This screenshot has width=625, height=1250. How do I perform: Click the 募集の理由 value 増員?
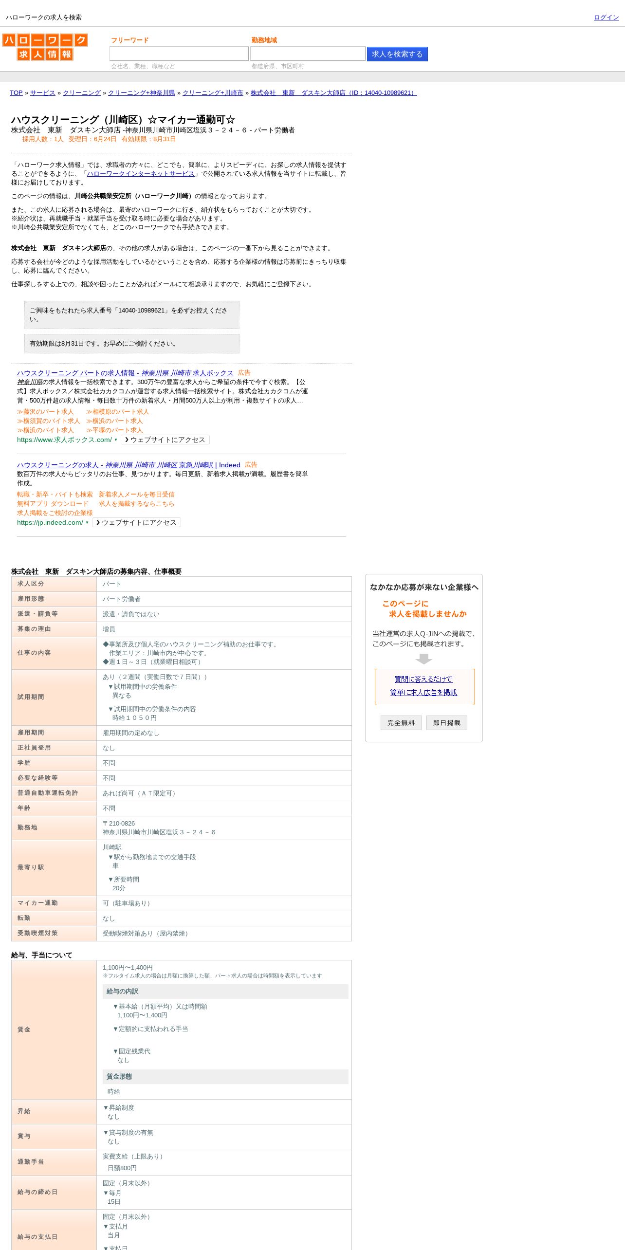coord(109,629)
